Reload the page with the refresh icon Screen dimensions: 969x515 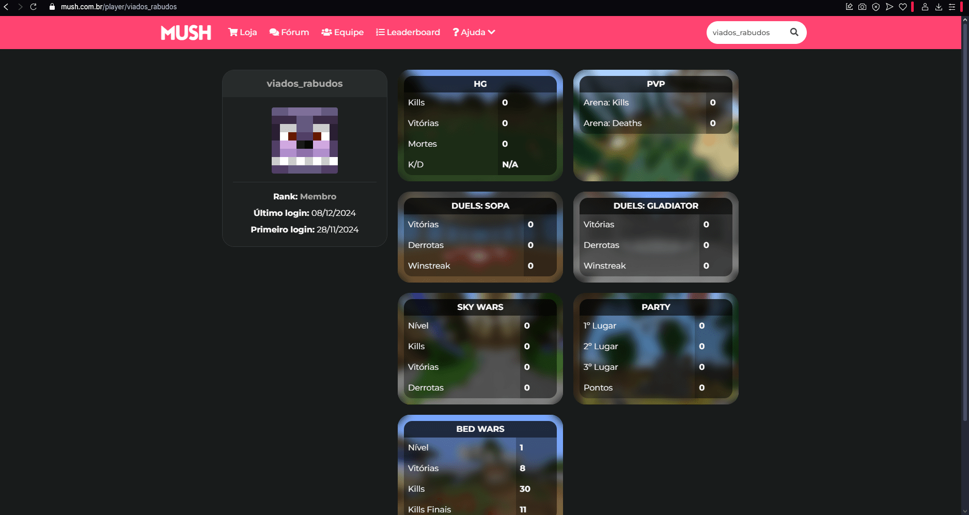(x=34, y=7)
